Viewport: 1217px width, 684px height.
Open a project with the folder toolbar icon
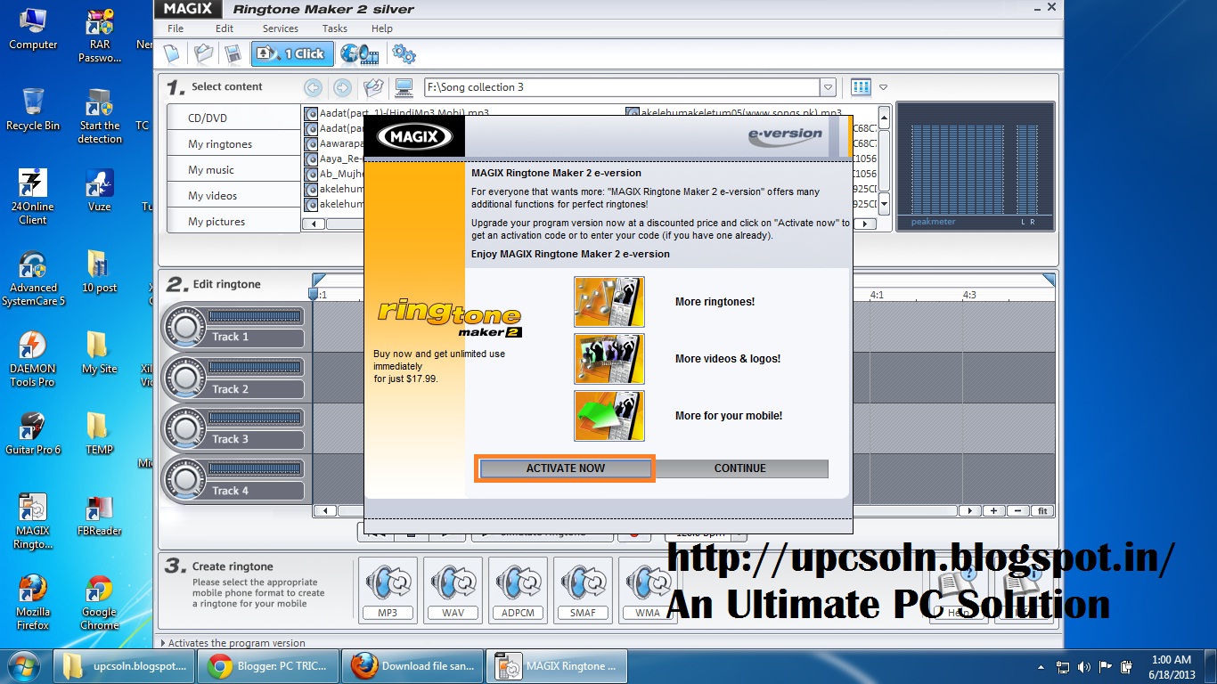(204, 53)
